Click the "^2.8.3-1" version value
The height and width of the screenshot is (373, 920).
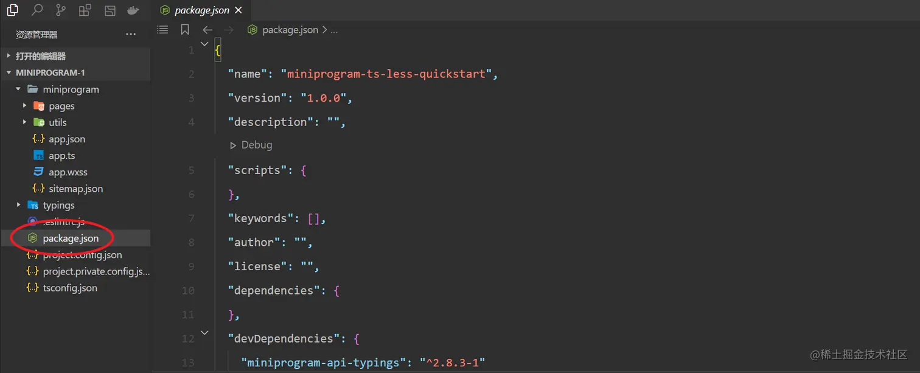451,363
